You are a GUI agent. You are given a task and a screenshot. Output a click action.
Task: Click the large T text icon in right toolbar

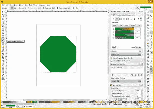(x=148, y=82)
